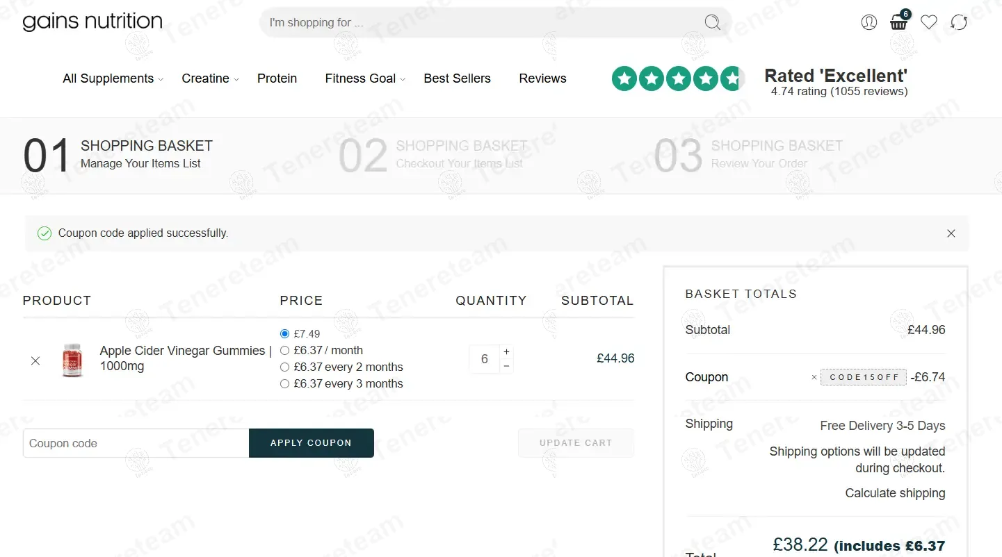Expand the Fitness Goal menu
This screenshot has height=557, width=1002.
pyautogui.click(x=365, y=78)
